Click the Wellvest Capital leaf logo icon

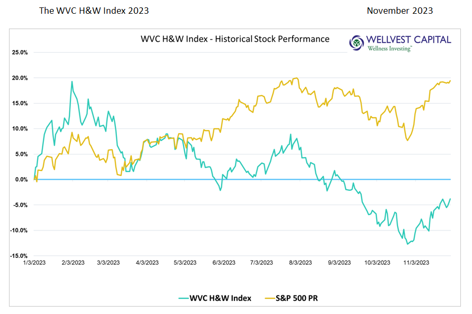(x=357, y=42)
